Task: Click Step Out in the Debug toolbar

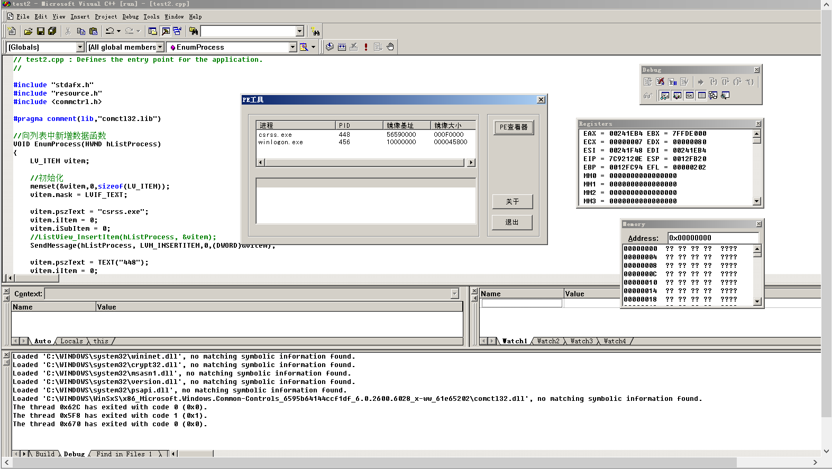Action: [737, 82]
